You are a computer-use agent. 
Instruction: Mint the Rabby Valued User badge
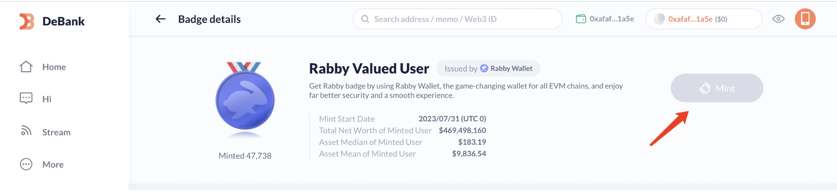click(x=717, y=88)
